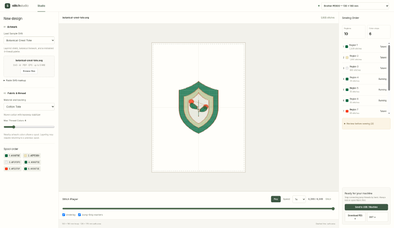Click sewing order scrollbar down arrow
The width and height of the screenshot is (394, 228).
tap(389, 113)
